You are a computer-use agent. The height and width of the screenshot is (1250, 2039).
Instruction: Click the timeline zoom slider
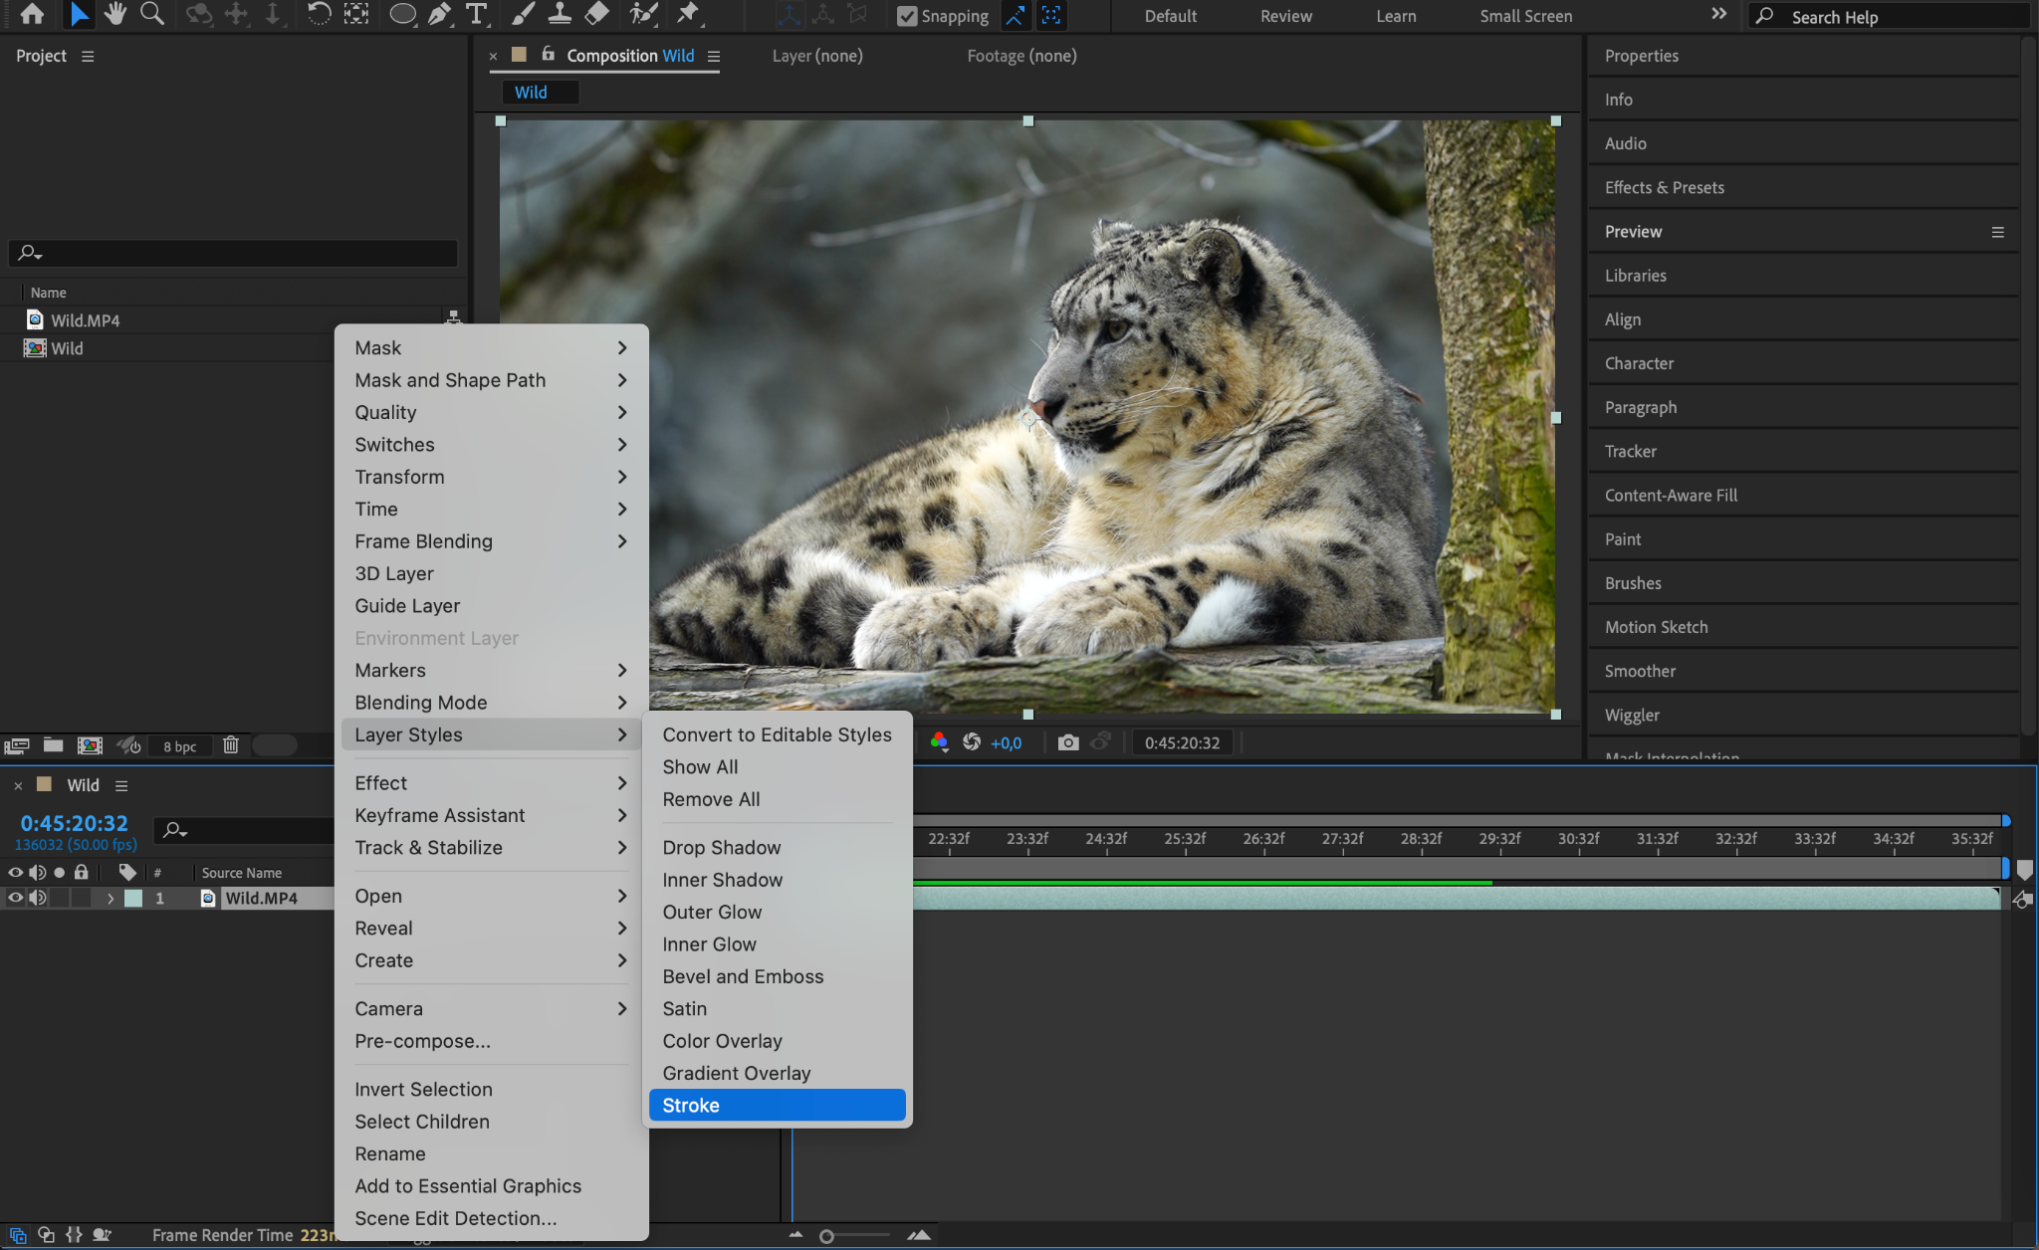tap(826, 1236)
